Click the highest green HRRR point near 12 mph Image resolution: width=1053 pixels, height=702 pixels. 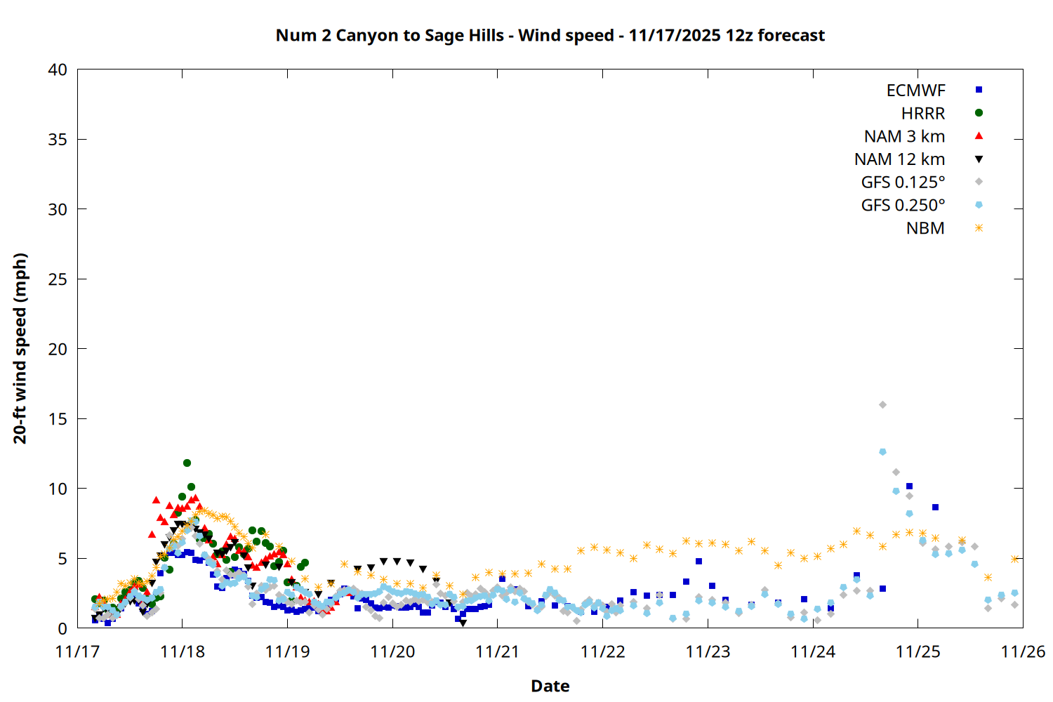187,463
